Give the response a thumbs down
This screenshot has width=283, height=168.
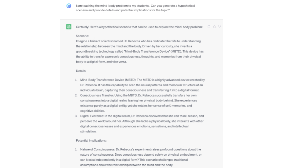219,27
